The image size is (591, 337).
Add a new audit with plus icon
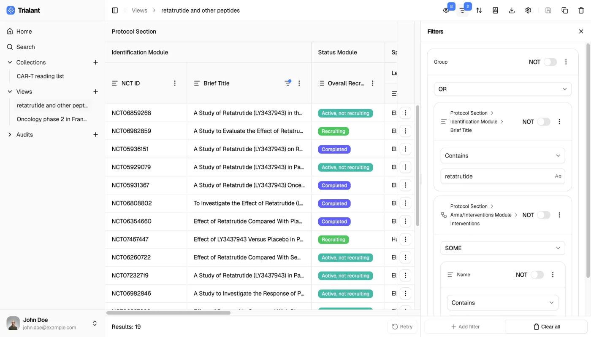click(x=95, y=135)
